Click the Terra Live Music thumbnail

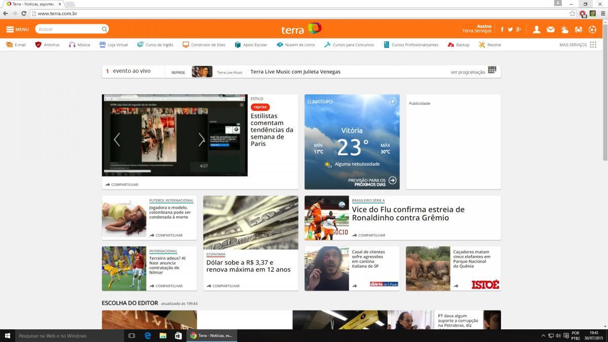coord(202,71)
